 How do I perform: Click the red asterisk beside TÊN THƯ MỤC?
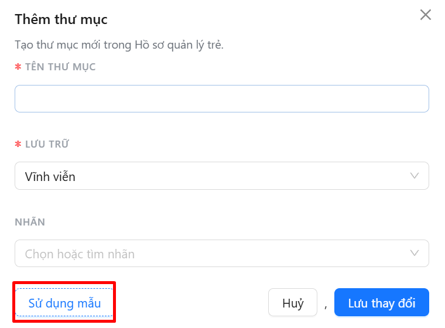[x=18, y=67]
